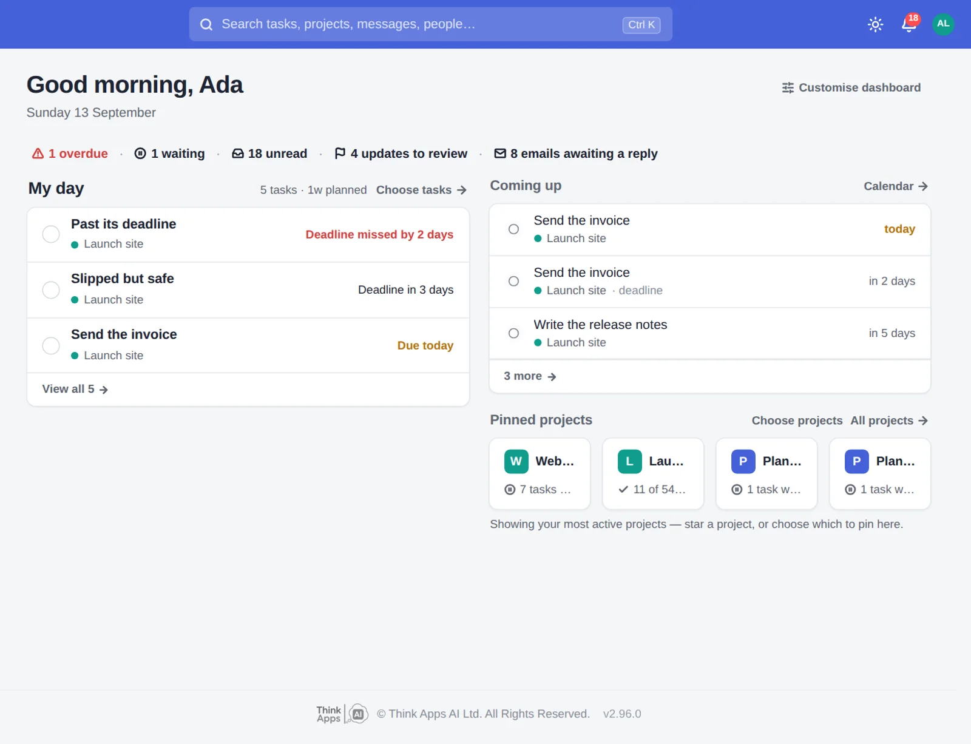
Task: Click 11 of 54… progress text
Action: coord(660,489)
